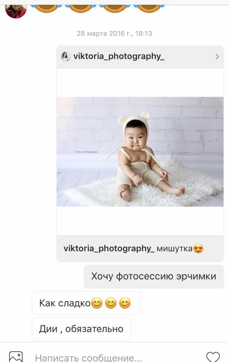Image resolution: width=229 pixels, height=362 pixels.
Task: Click the viktoria_photography_ header username
Action: (x=119, y=56)
